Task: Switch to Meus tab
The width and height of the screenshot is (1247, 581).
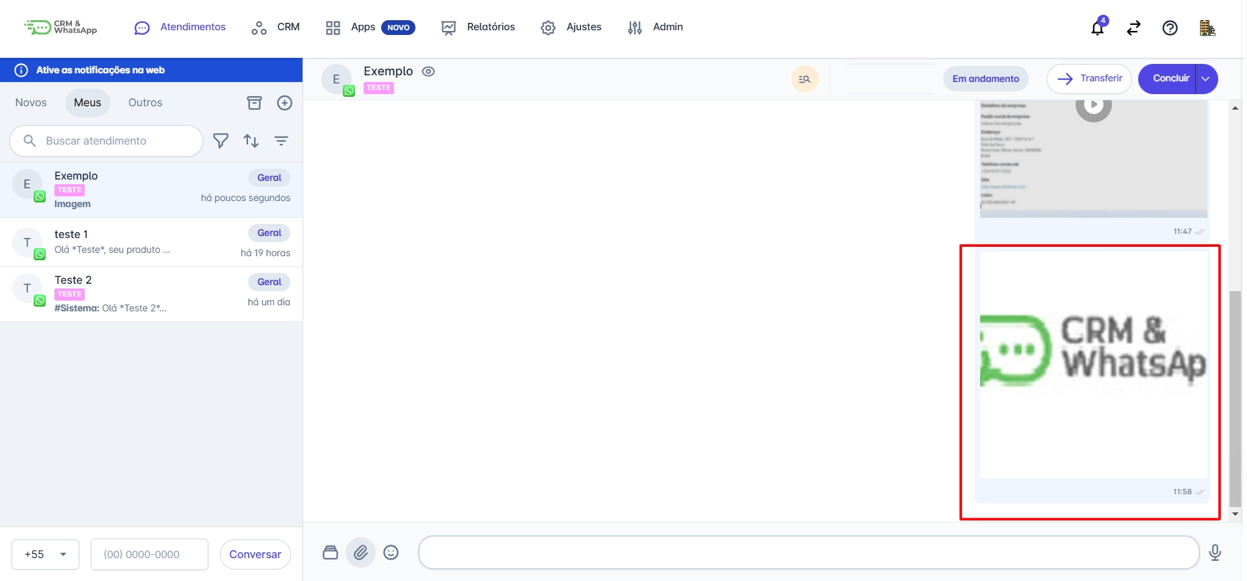Action: point(87,103)
